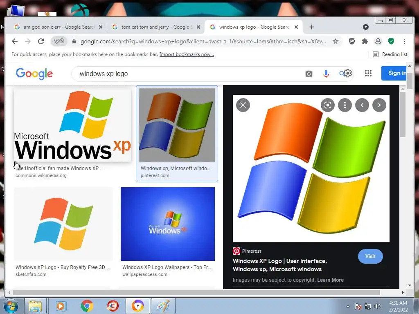Click the Sign in button
The image size is (419, 314).
394,73
